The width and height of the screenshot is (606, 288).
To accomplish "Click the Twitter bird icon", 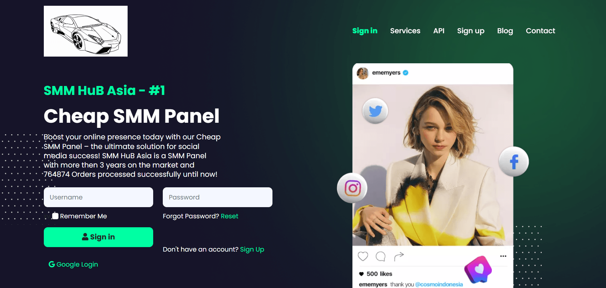I will (375, 111).
